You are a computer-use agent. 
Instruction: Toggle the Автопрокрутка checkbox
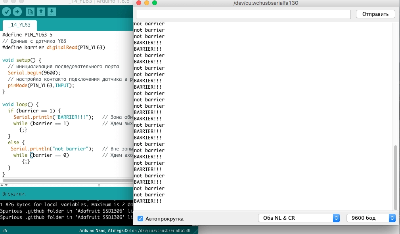pyautogui.click(x=140, y=219)
